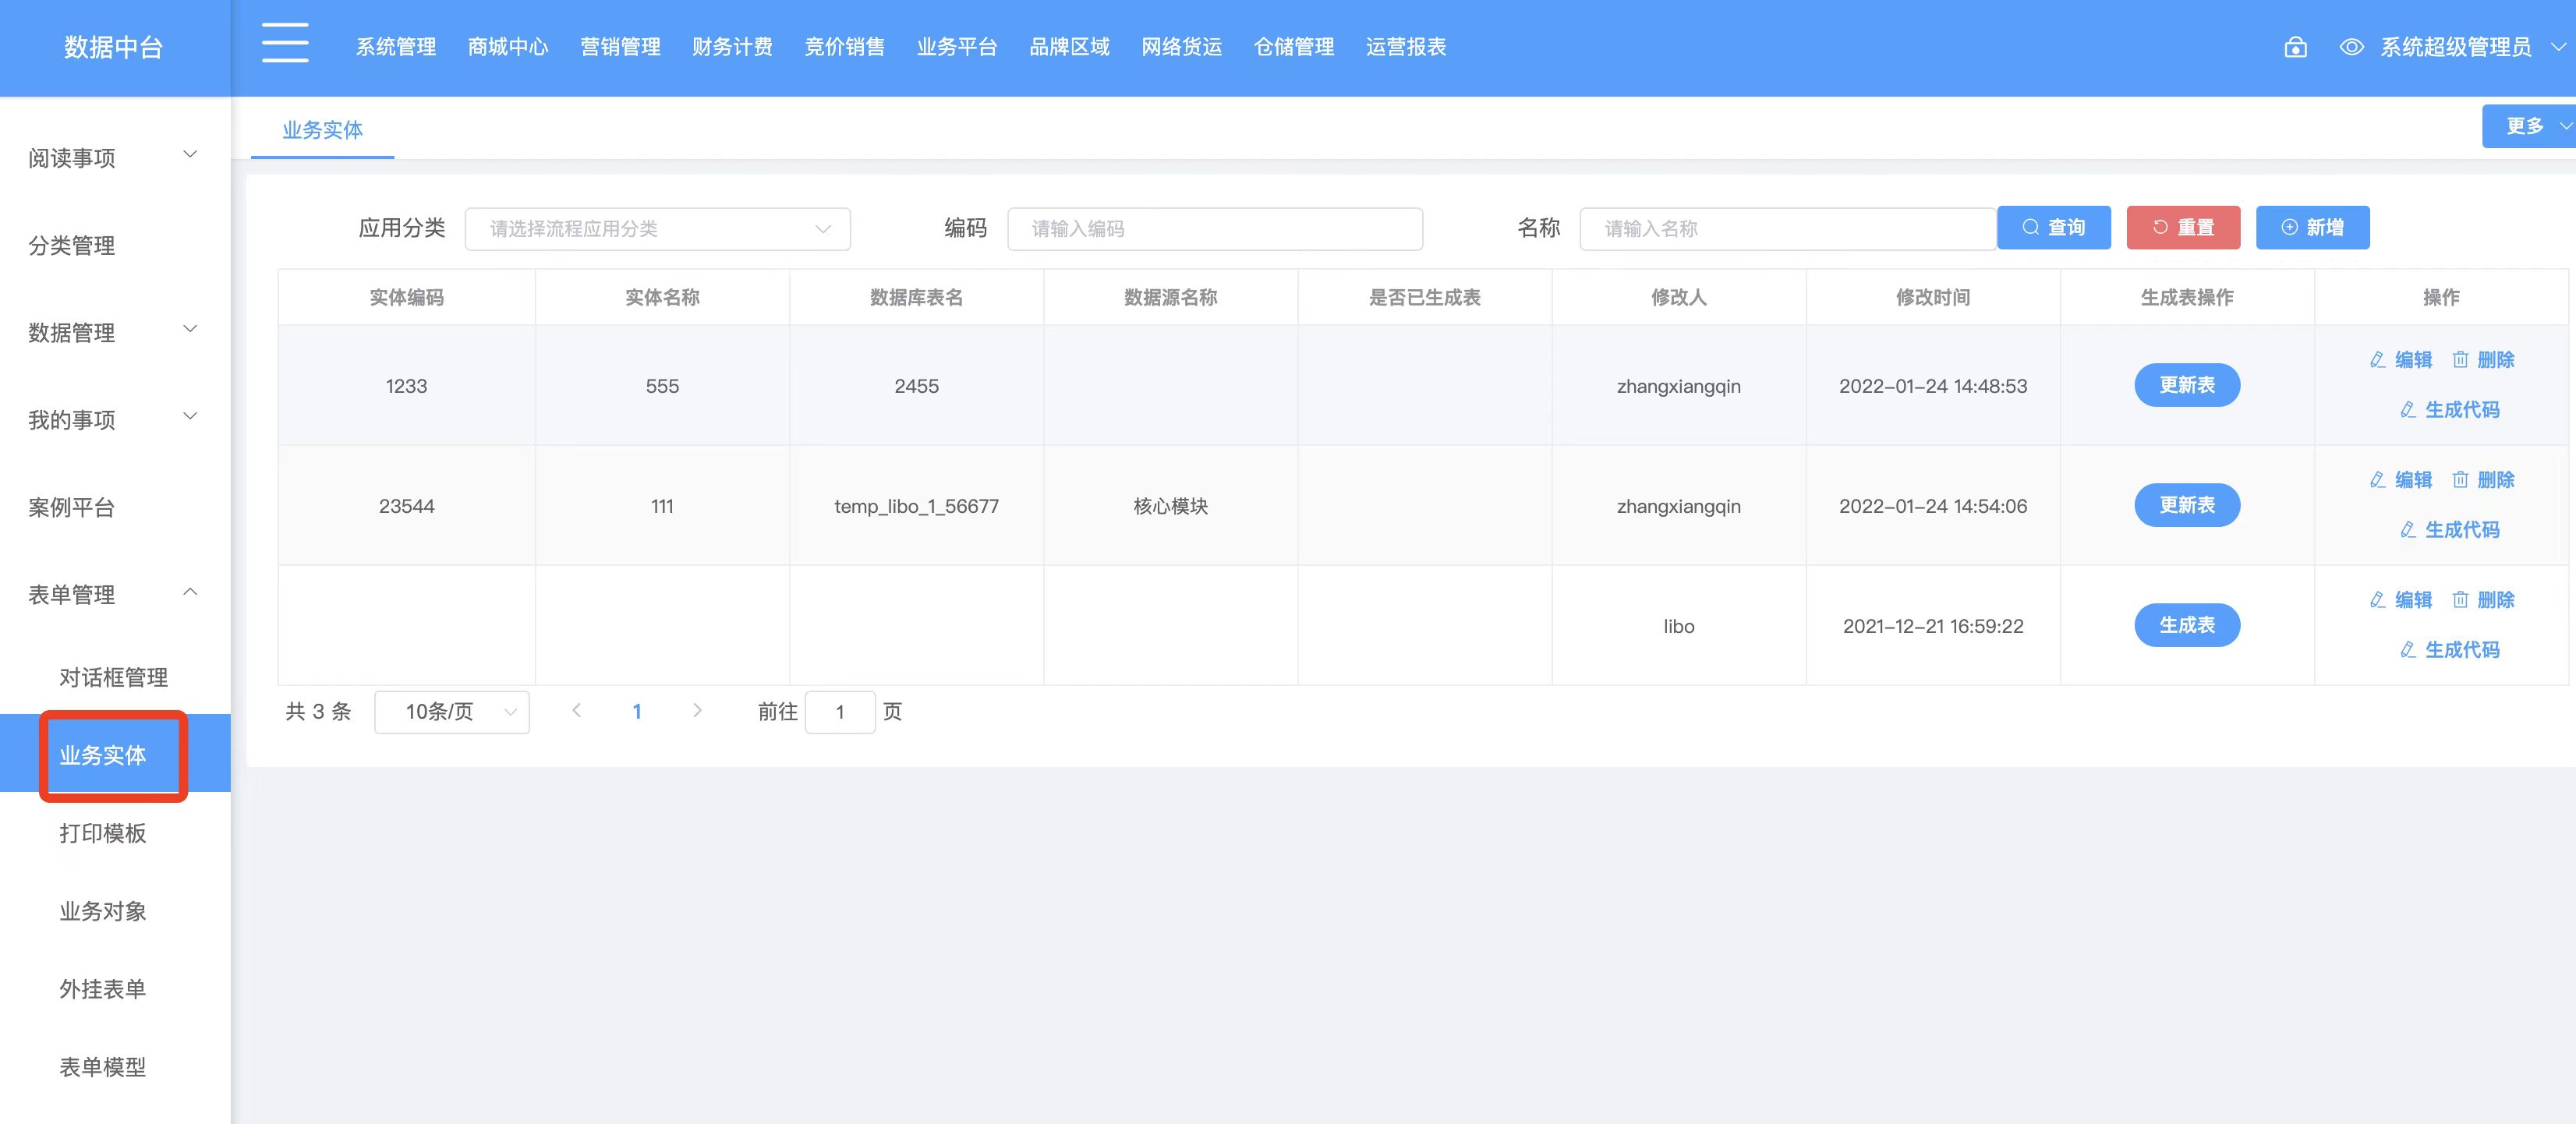Viewport: 2576px width, 1124px height.
Task: Open 表单模型 sidebar item
Action: 115,1067
